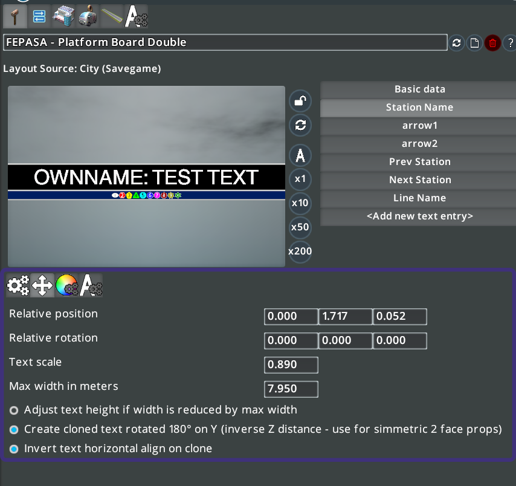Click the reset view refresh icon beside preview

pos(300,125)
